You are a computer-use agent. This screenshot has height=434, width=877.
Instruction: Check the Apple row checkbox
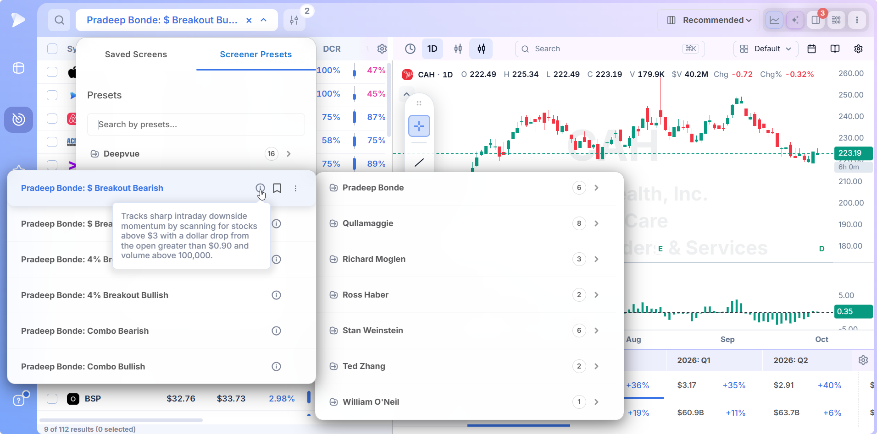52,72
